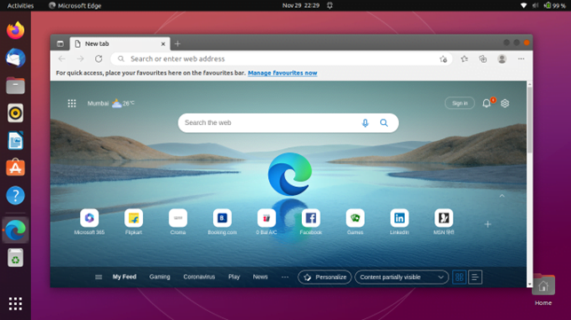571x320 pixels.
Task: Open Flipkart quick link
Action: (133, 222)
